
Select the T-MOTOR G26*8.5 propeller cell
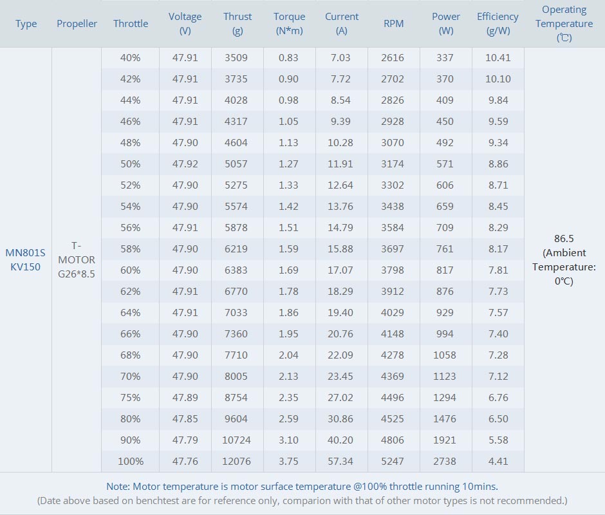pyautogui.click(x=77, y=260)
